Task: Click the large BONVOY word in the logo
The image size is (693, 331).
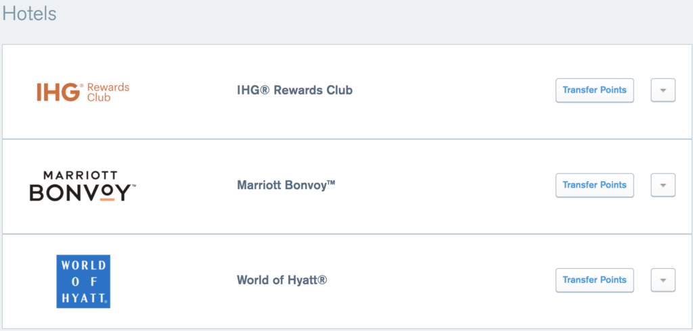Action: pos(81,193)
